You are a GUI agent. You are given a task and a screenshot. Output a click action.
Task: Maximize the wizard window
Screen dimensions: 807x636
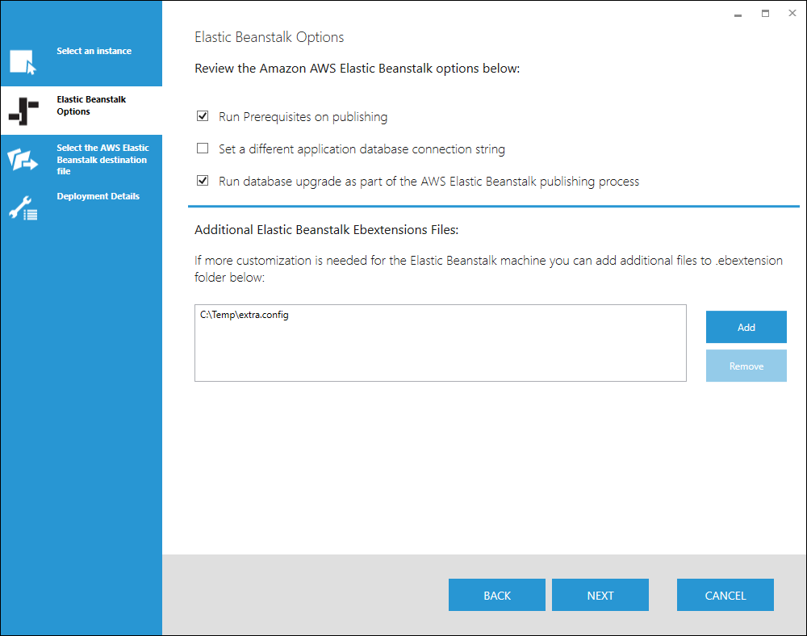[x=765, y=13]
